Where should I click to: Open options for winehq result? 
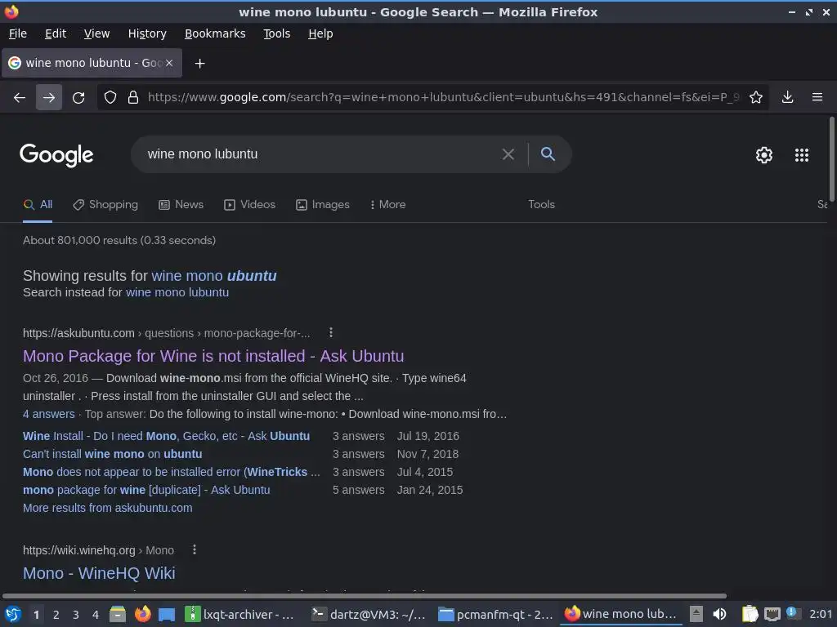[195, 549]
